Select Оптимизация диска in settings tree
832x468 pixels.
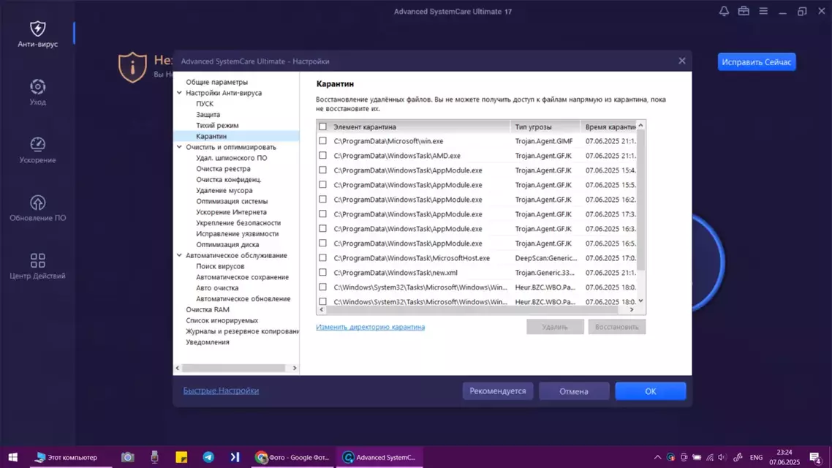coord(227,245)
